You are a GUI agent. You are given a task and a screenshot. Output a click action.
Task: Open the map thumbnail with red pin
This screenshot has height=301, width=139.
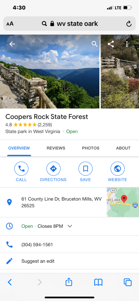123,202
